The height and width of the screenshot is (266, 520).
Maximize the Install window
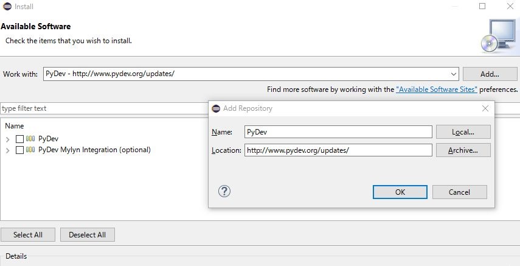tap(482, 7)
